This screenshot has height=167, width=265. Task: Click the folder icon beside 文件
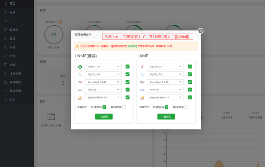pos(6,56)
